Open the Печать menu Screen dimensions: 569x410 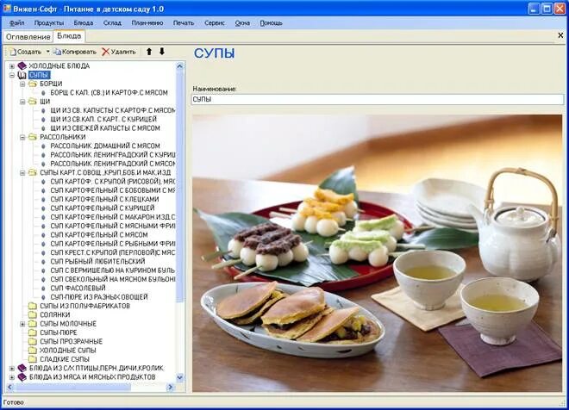pyautogui.click(x=184, y=23)
